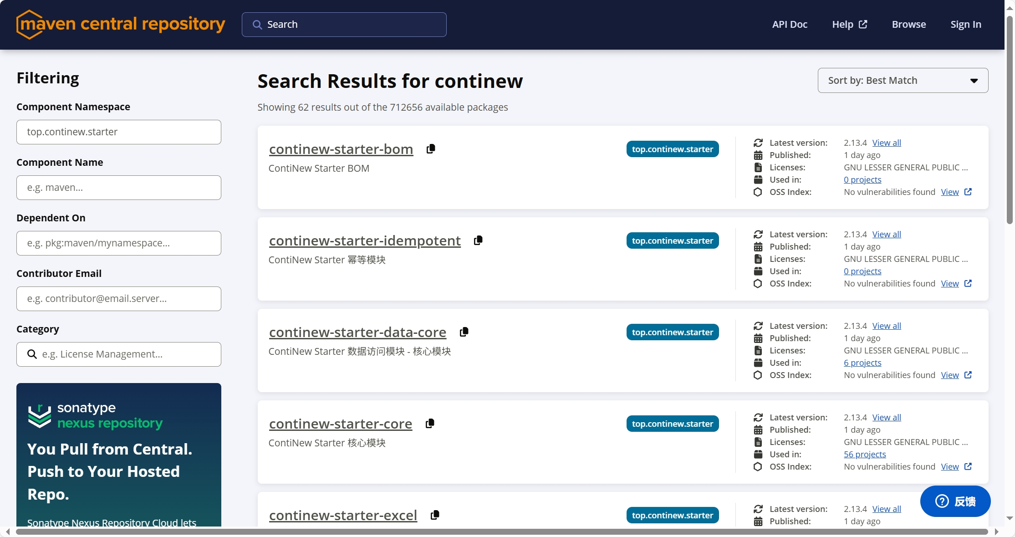1015x537 pixels.
Task: Click the Sonatype Nexus Repository ad banner
Action: [x=119, y=455]
